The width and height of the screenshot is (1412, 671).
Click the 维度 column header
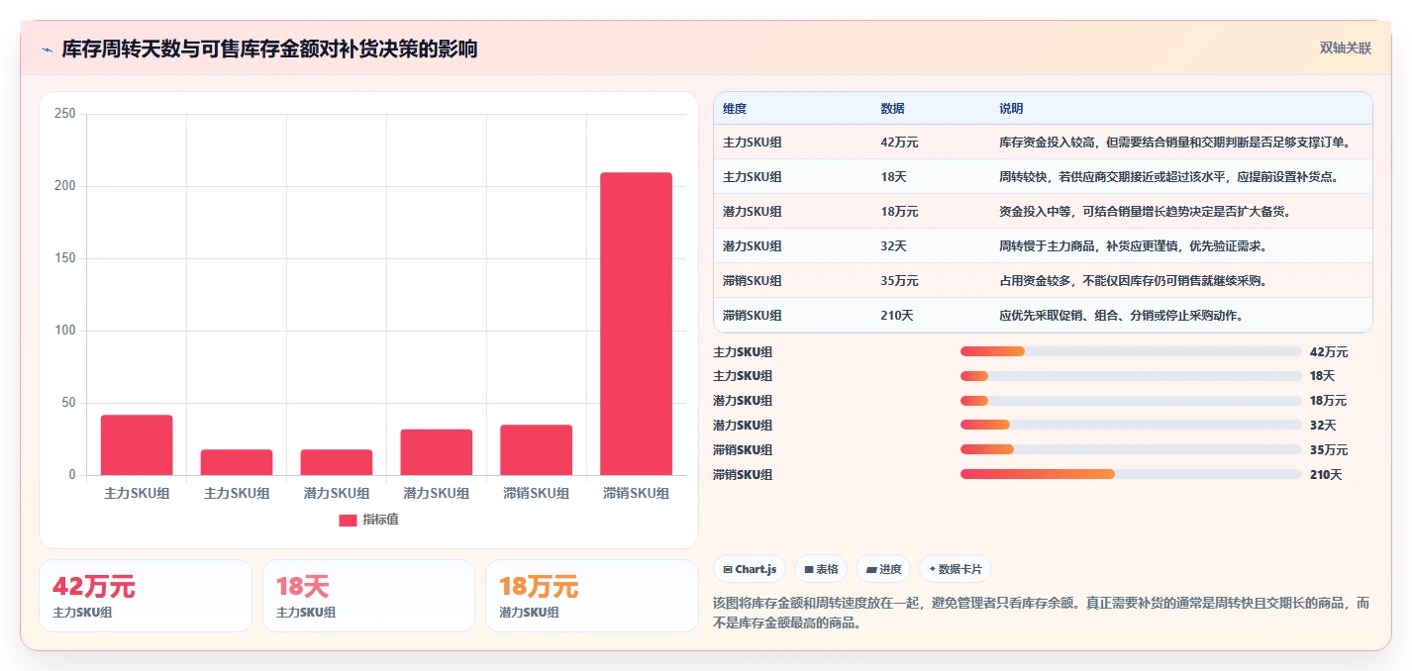point(735,109)
